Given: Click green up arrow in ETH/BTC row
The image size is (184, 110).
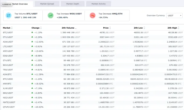Looking at the screenshot, I should point(32,60).
